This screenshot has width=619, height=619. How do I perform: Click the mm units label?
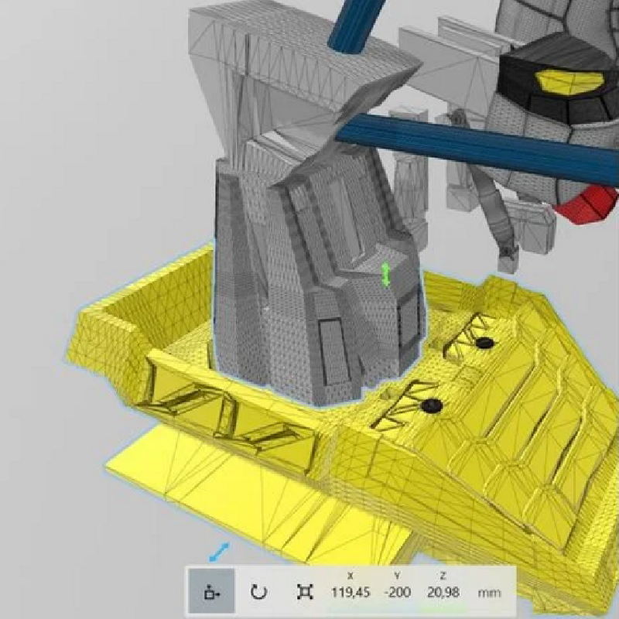coord(490,593)
